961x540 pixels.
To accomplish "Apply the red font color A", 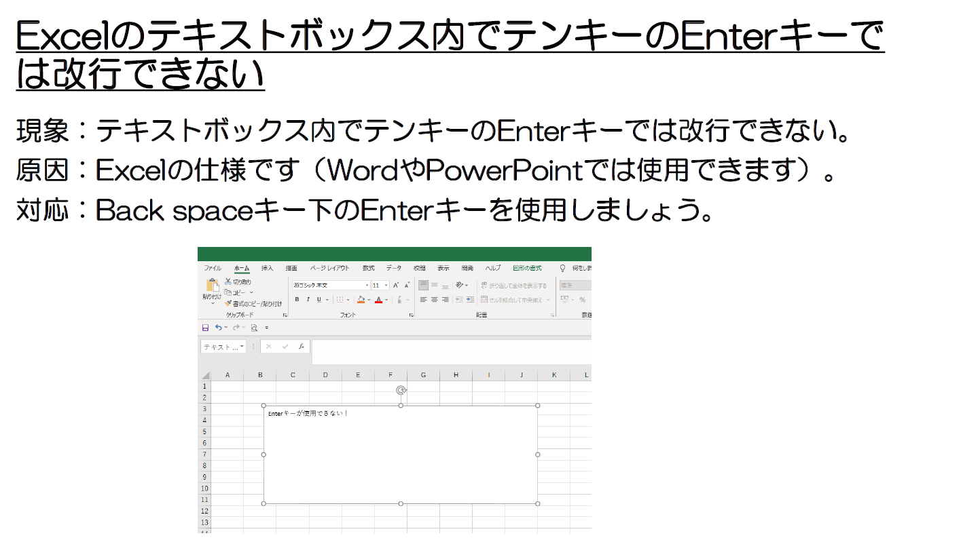I will 378,299.
